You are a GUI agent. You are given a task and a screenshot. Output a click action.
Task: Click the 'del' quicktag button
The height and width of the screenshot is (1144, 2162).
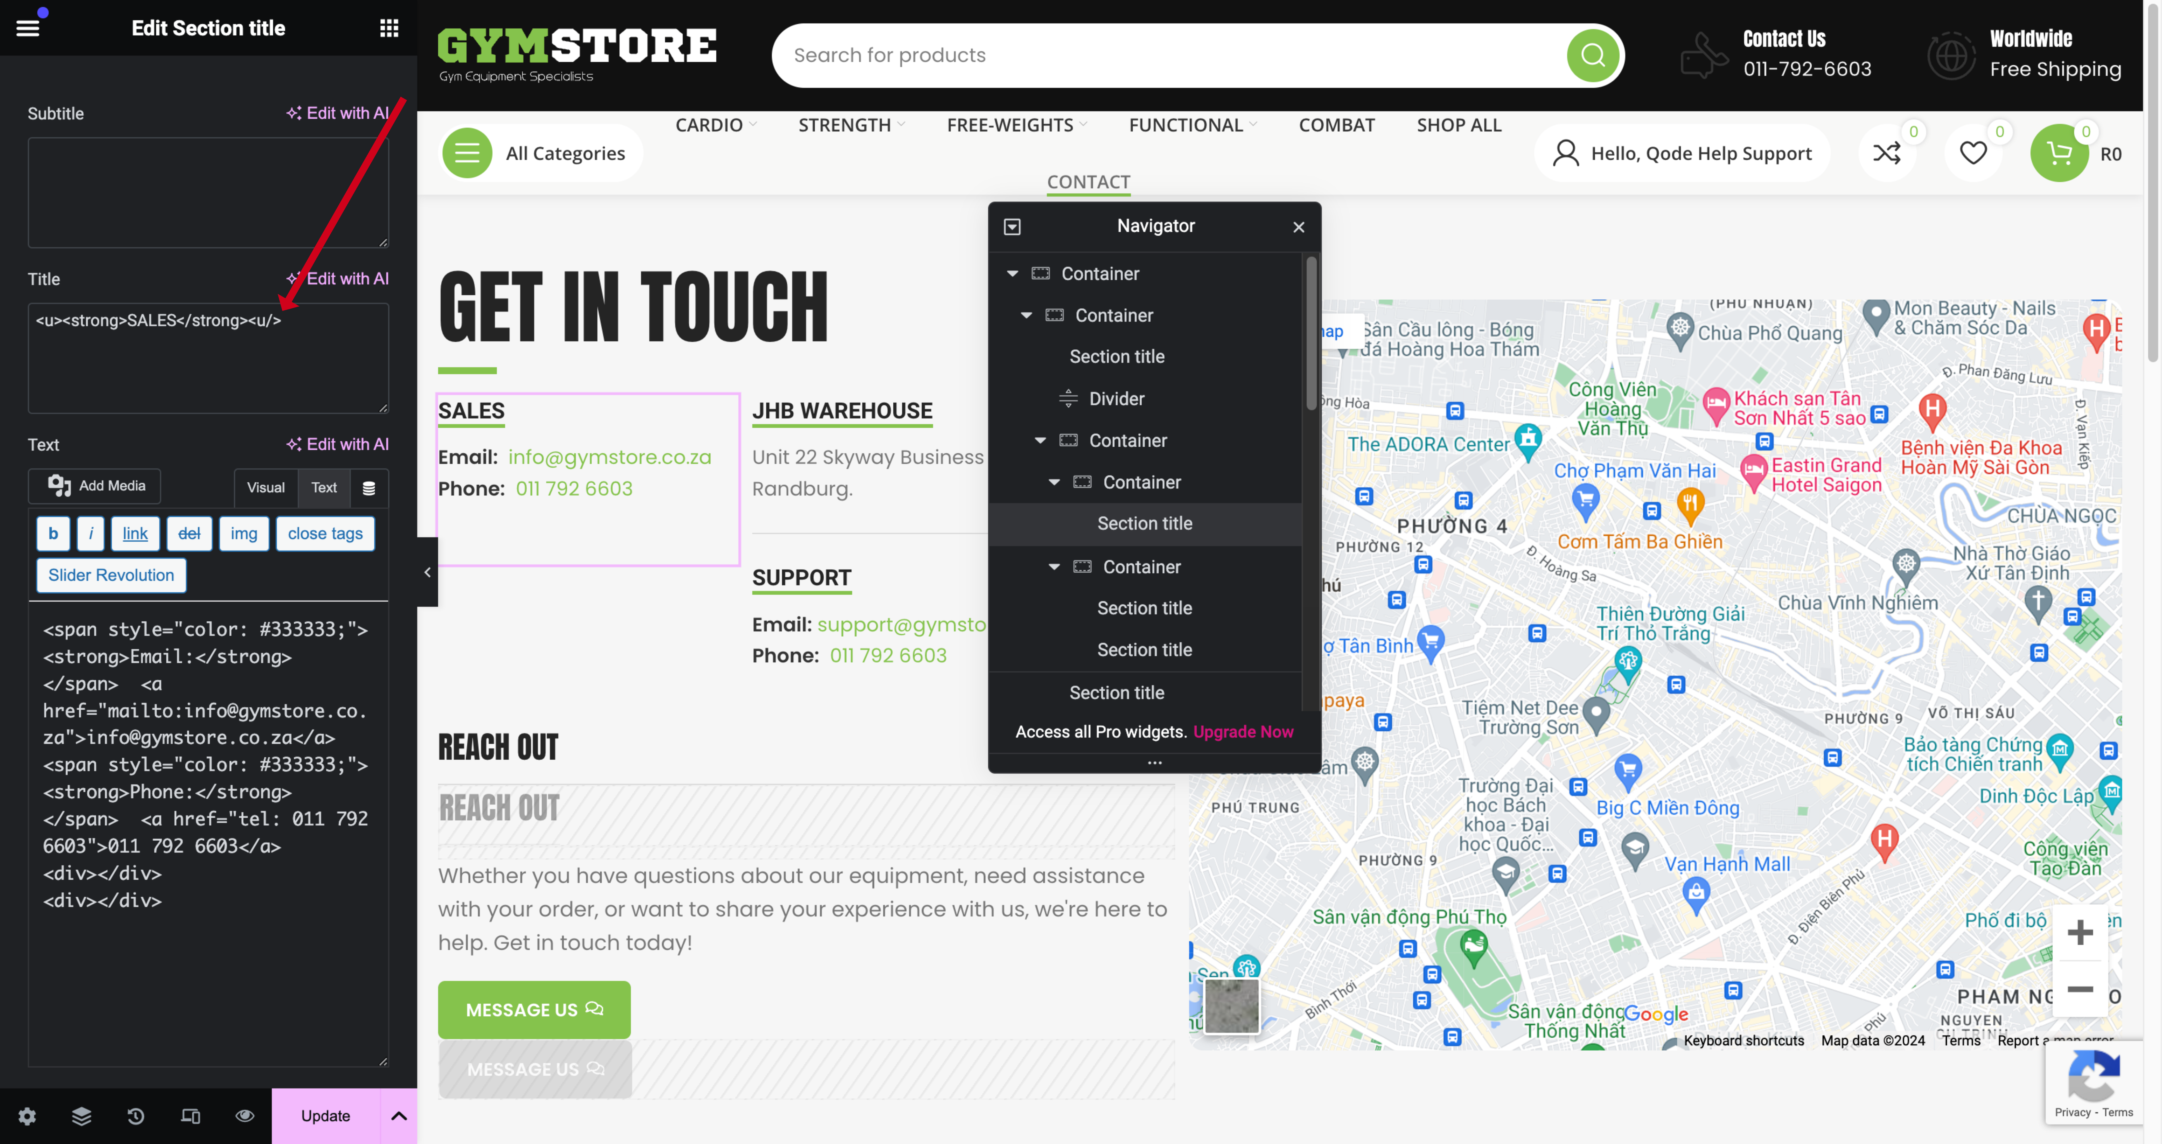coord(190,534)
